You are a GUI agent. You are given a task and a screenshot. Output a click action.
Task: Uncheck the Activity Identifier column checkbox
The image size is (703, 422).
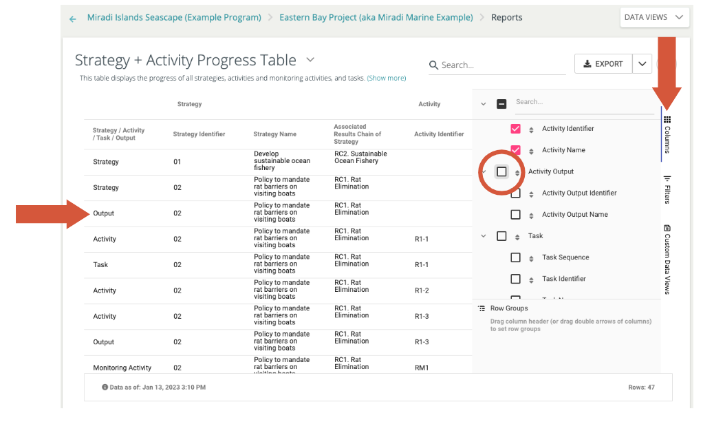(x=515, y=129)
